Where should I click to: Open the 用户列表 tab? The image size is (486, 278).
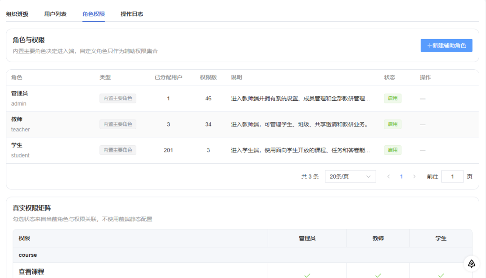click(x=55, y=14)
